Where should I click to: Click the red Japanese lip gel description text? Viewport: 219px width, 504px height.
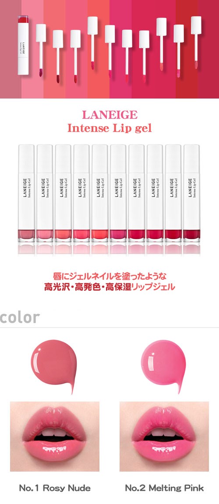coord(109,281)
